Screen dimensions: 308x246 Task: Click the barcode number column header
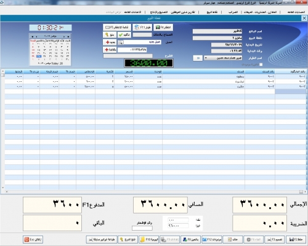click(291, 71)
